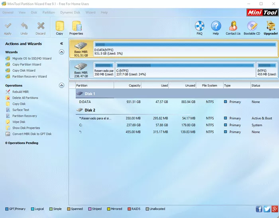
Task: Click the Twitter bird icon
Action: [x=267, y=209]
